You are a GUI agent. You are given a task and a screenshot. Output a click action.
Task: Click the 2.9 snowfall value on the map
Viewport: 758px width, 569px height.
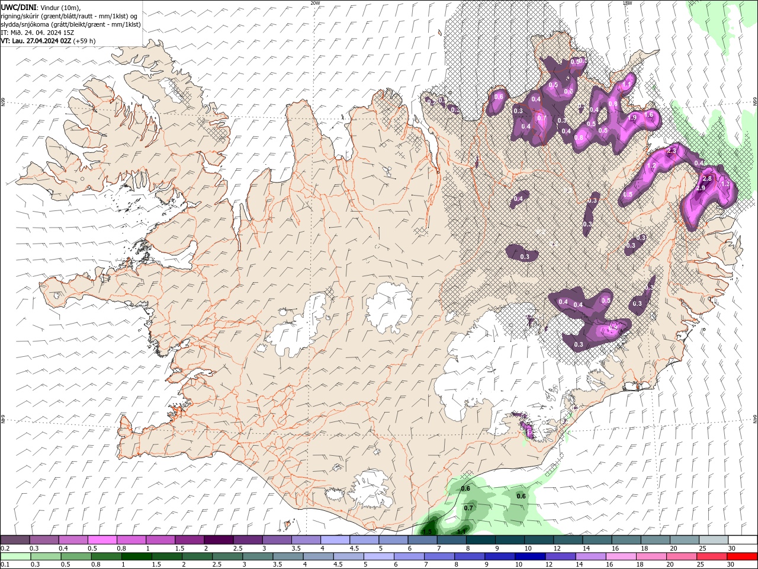[701, 188]
